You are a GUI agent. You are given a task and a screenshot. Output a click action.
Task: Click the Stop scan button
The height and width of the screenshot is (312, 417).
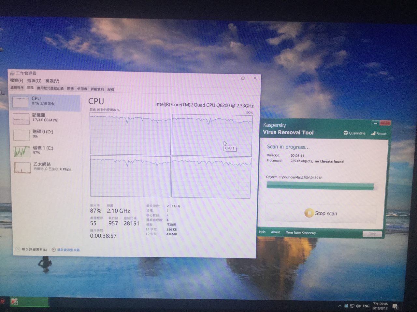[321, 213]
